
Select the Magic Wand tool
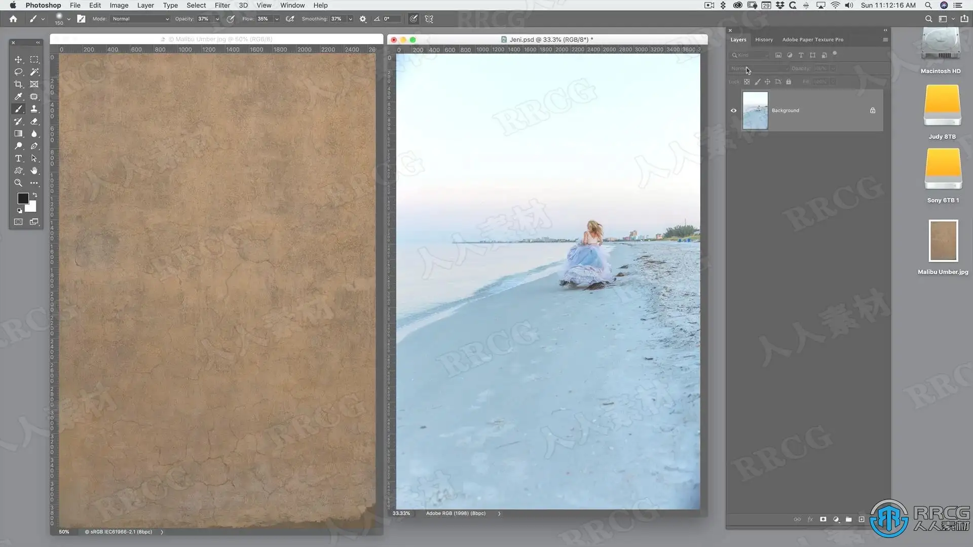[34, 72]
